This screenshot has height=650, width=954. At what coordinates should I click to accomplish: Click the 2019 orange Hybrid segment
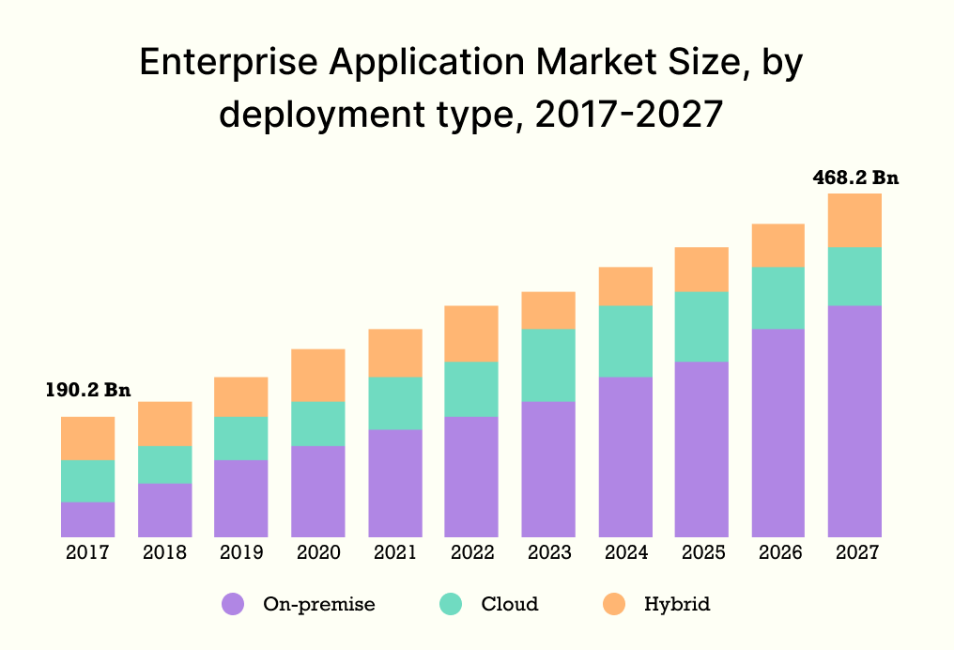241,396
